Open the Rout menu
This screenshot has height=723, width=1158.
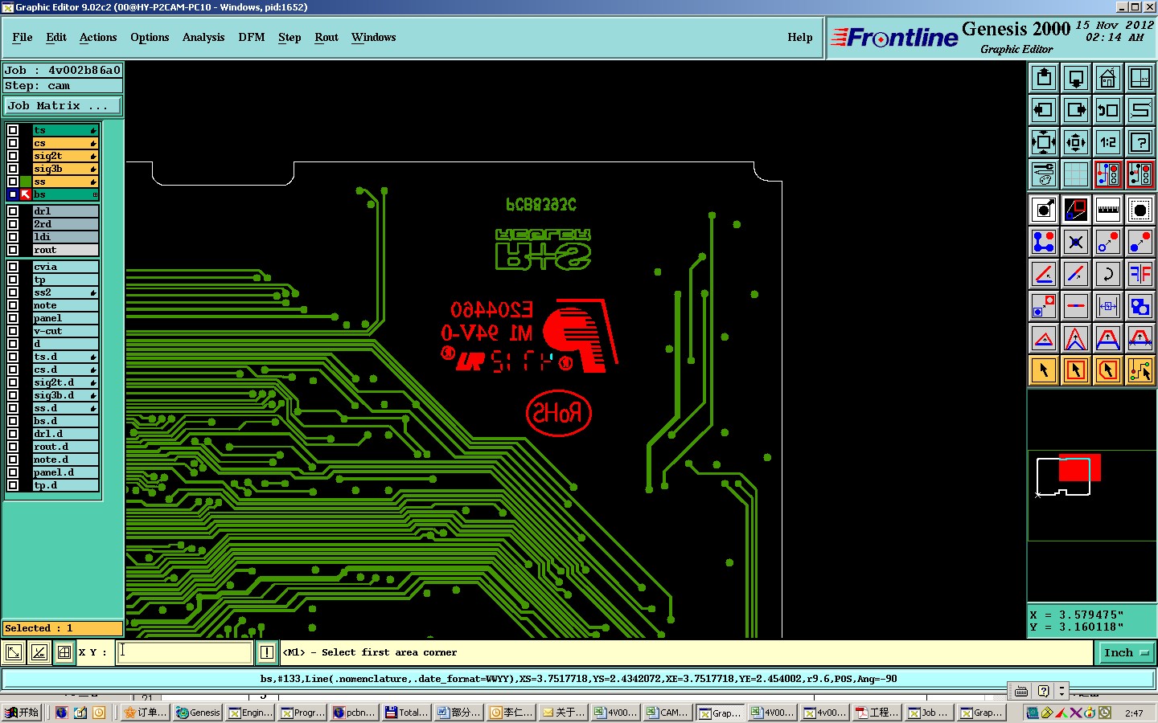click(x=326, y=37)
